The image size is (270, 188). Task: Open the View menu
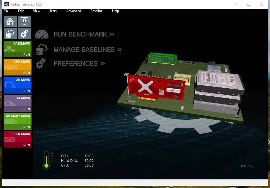click(x=37, y=11)
